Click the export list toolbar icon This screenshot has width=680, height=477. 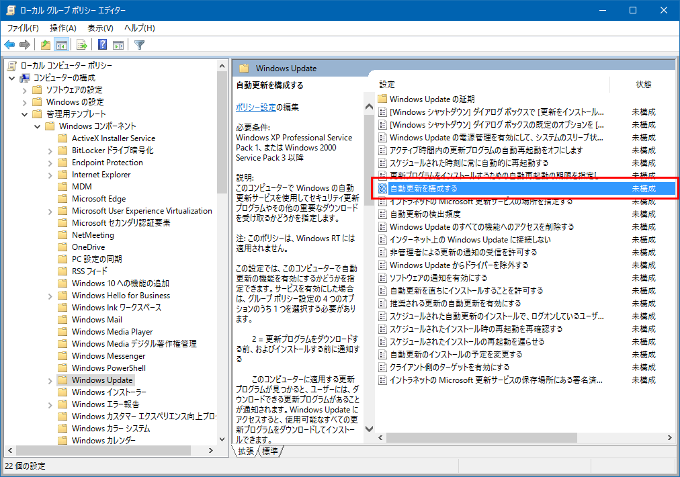coord(81,44)
